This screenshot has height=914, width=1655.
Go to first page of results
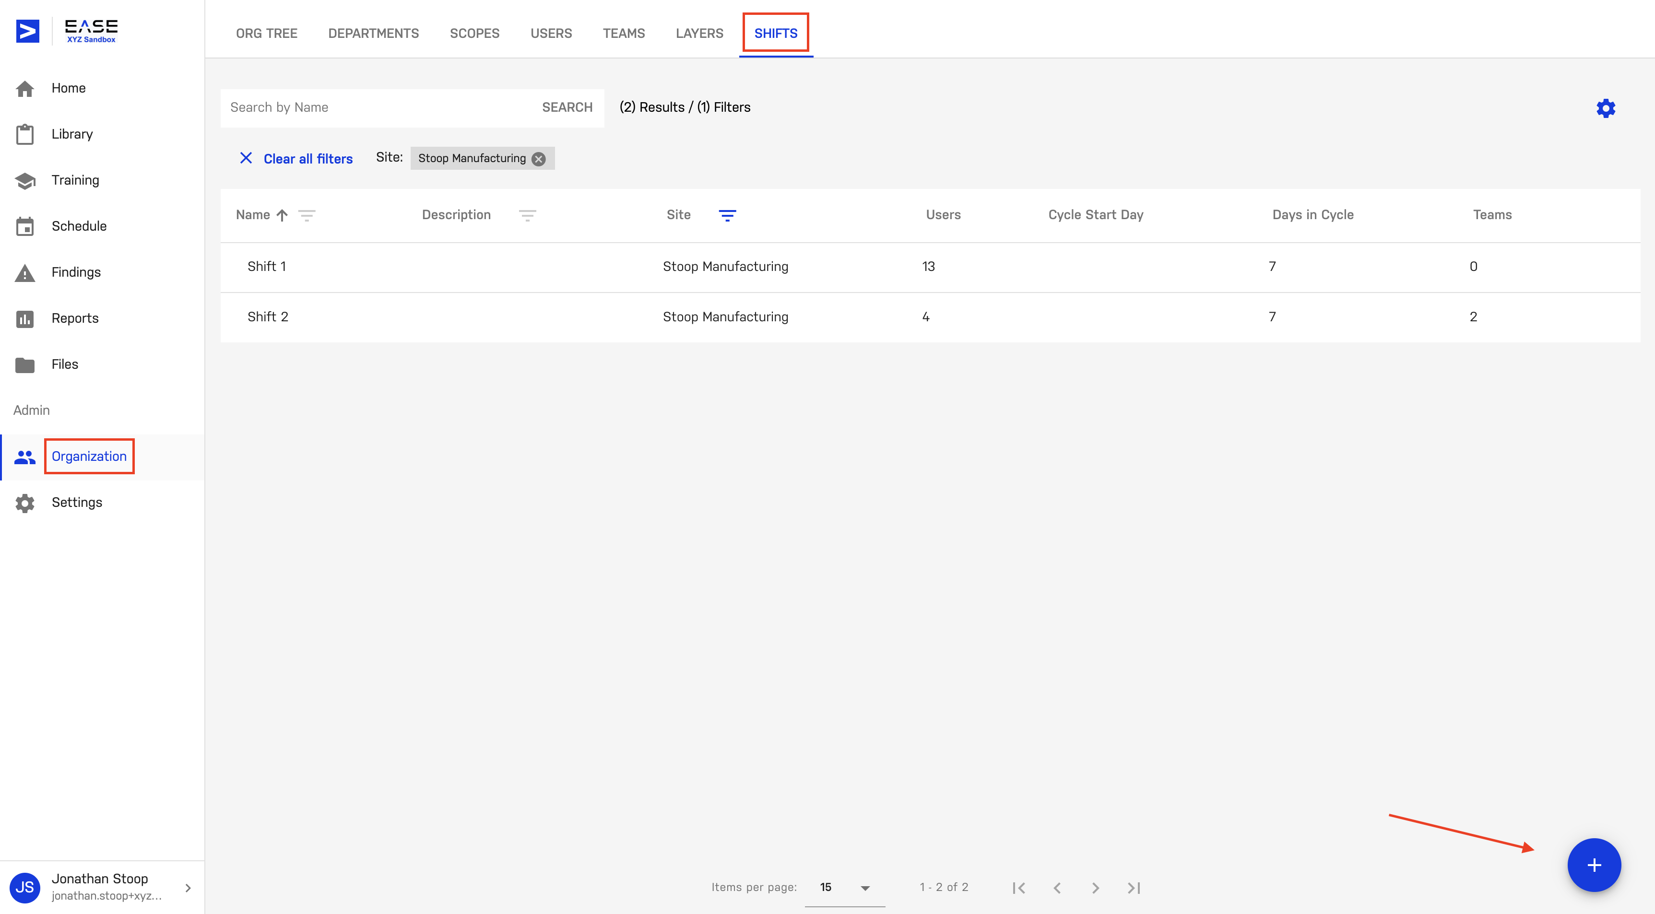(x=1018, y=888)
